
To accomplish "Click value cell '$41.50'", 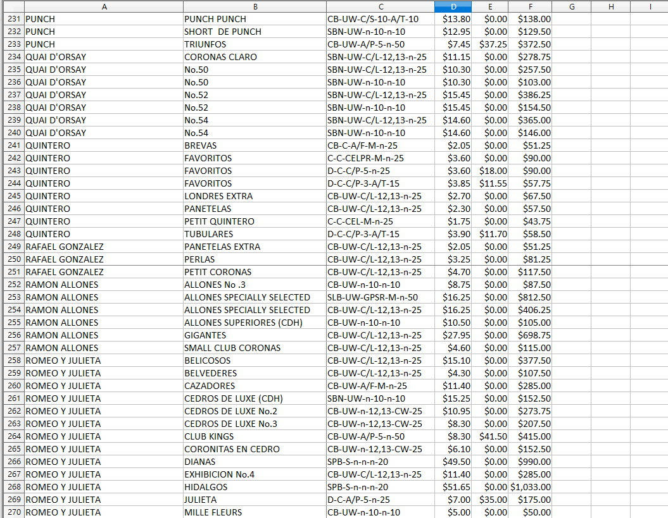I will [x=490, y=436].
